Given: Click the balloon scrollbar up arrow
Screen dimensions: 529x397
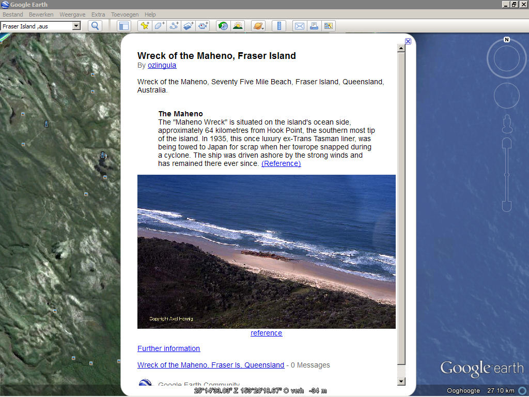Looking at the screenshot, I should tap(401, 48).
